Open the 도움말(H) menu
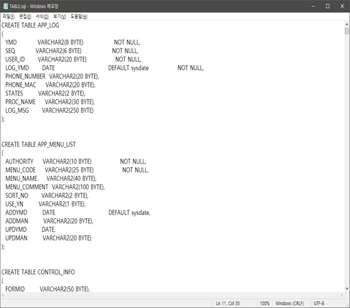This screenshot has width=350, height=308. coord(79,16)
